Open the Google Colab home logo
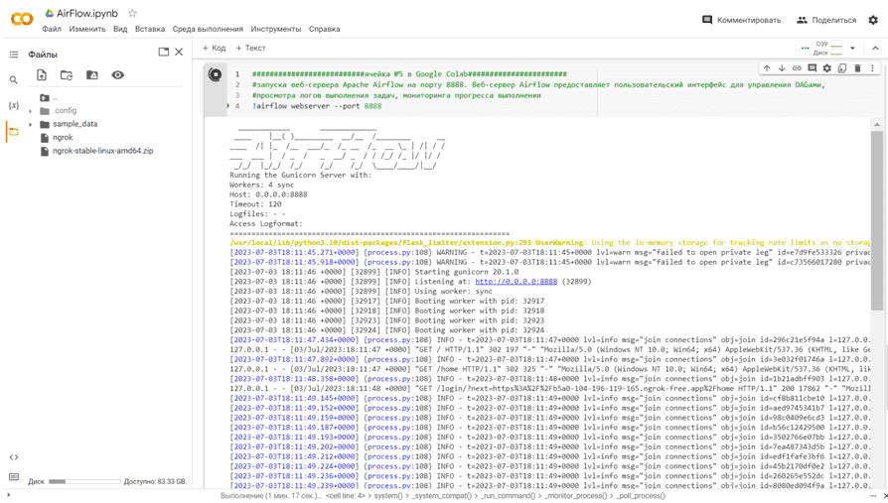Image resolution: width=888 pixels, height=503 pixels. click(x=22, y=20)
